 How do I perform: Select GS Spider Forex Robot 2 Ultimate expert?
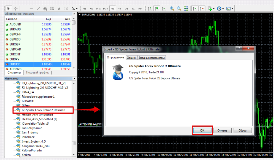[x=43, y=110]
